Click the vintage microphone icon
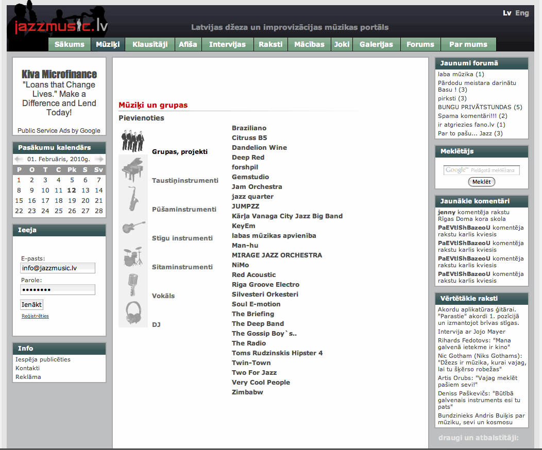Image resolution: width=542 pixels, height=450 pixels. pyautogui.click(x=133, y=285)
